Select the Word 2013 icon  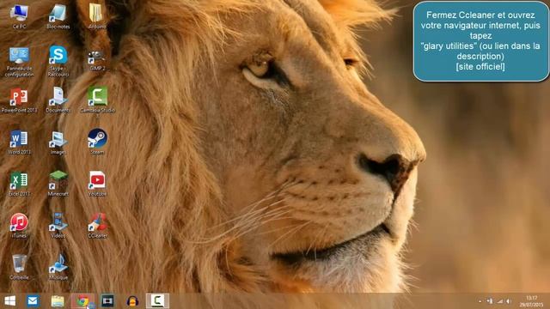tap(19, 142)
